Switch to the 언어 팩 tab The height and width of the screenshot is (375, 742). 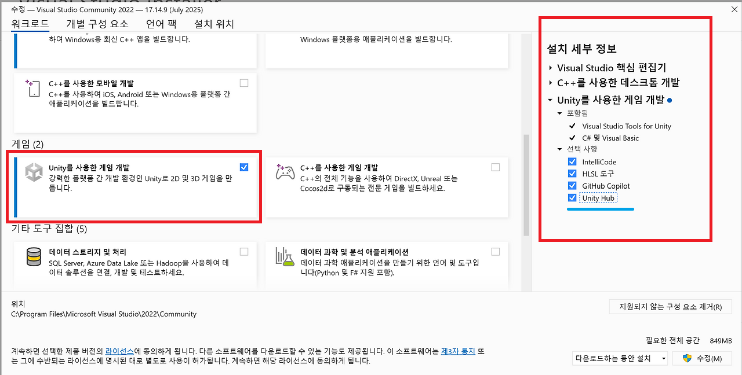click(x=161, y=24)
